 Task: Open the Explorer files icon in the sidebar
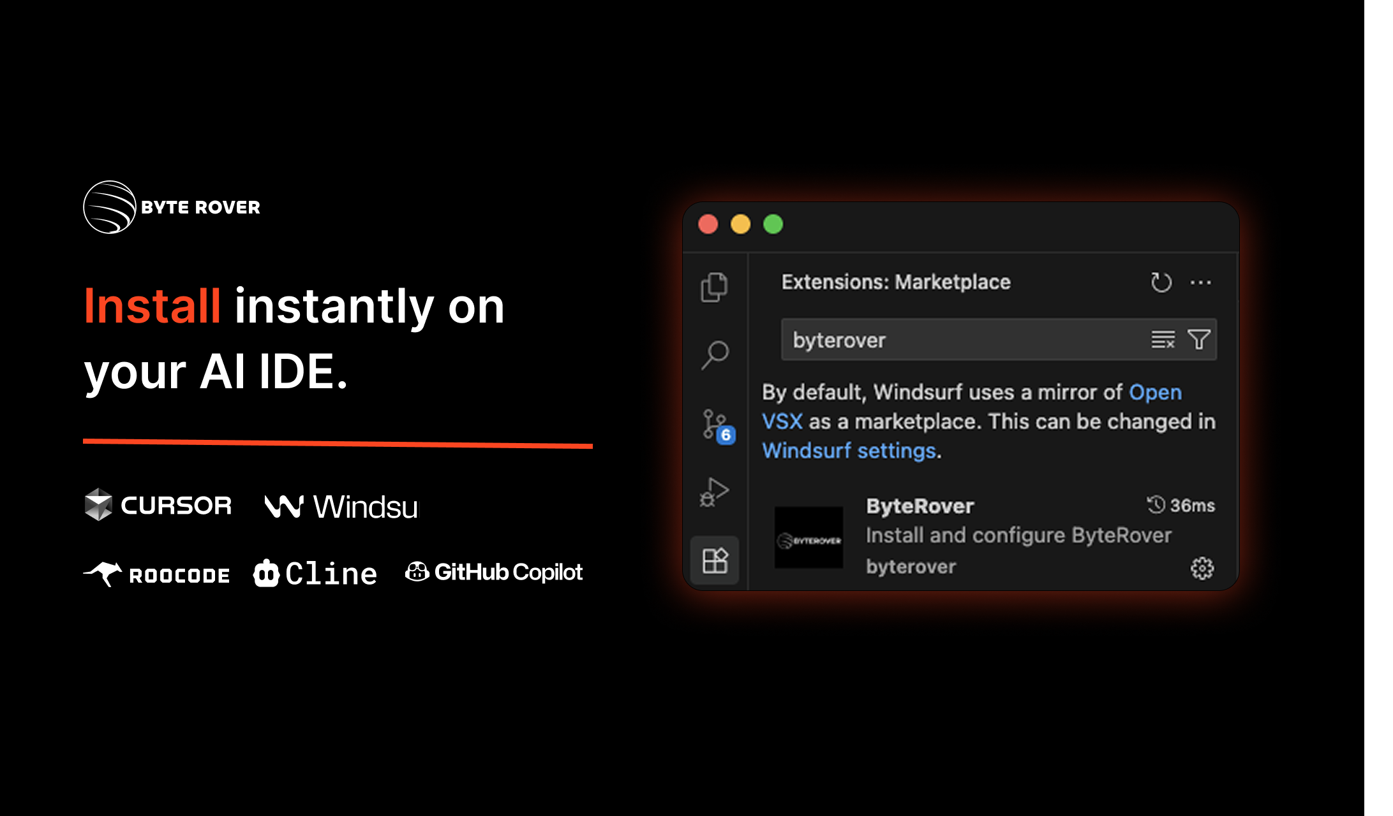714,288
